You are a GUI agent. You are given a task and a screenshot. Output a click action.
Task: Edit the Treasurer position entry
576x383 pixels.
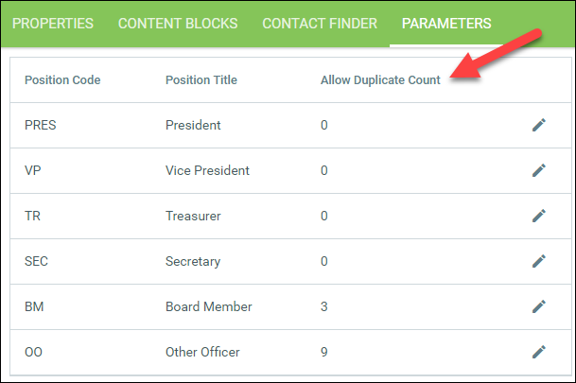[539, 216]
